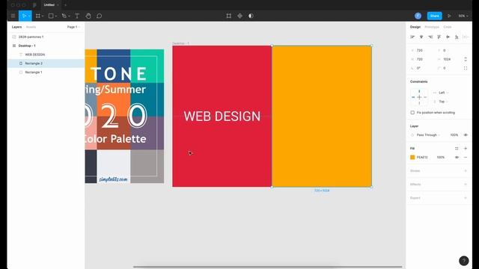Click Align left icon
Viewport: 479px width, 269px height.
pos(412,37)
